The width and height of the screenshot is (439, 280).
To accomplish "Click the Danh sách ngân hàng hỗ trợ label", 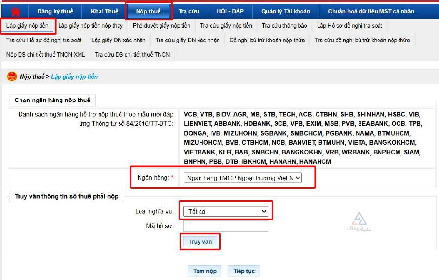I will pos(96,119).
